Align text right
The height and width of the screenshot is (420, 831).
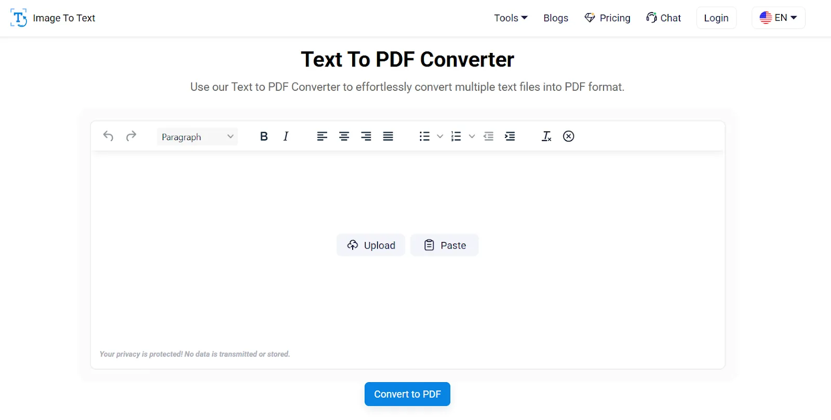(366, 136)
